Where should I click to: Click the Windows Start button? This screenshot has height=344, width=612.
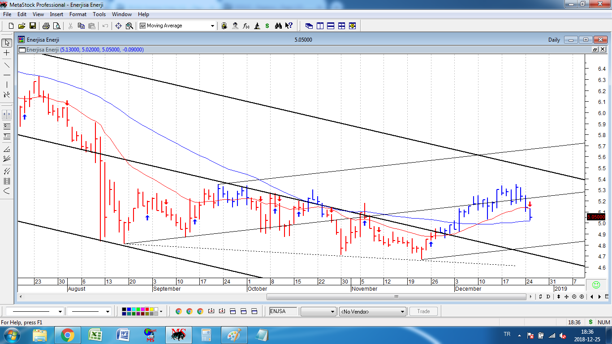pos(12,335)
